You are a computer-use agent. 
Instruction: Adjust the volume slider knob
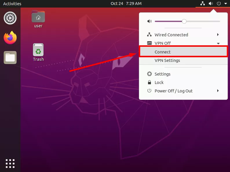tap(184, 21)
